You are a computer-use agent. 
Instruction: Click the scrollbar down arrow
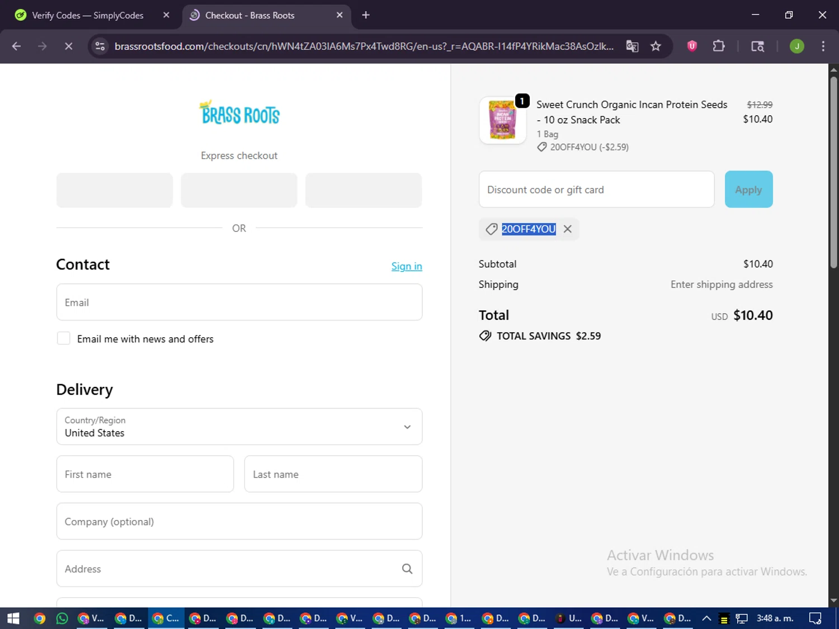click(833, 601)
